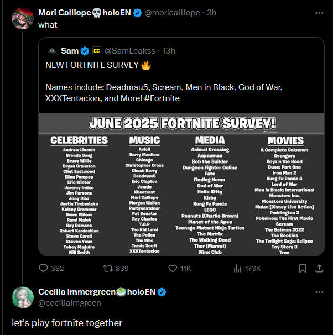Click the #Fortnite hashtag
Viewport: 333px width, 335px height.
tap(160, 98)
